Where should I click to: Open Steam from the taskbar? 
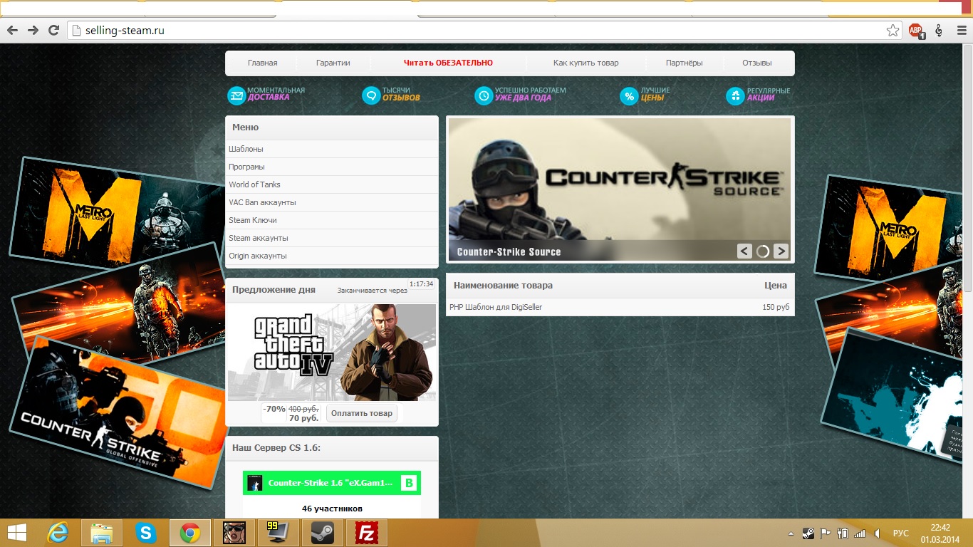[322, 532]
